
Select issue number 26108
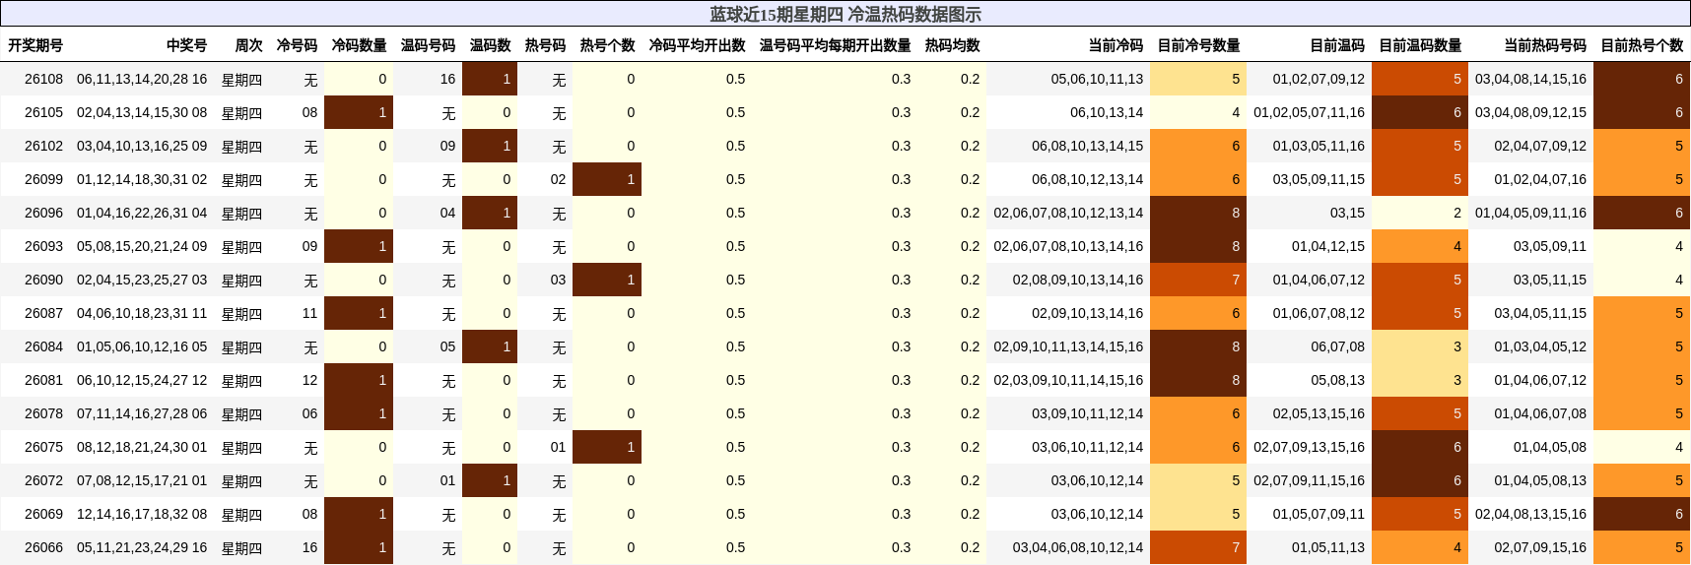pos(43,79)
